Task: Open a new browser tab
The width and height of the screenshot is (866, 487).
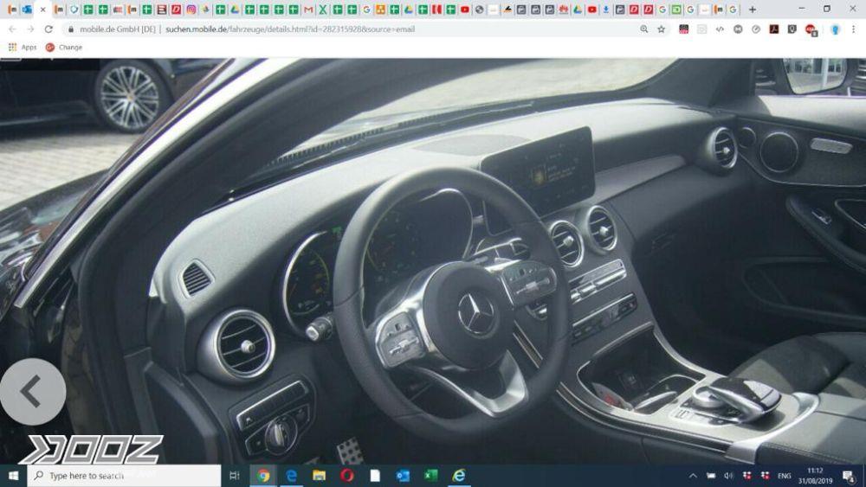Action: click(x=752, y=10)
